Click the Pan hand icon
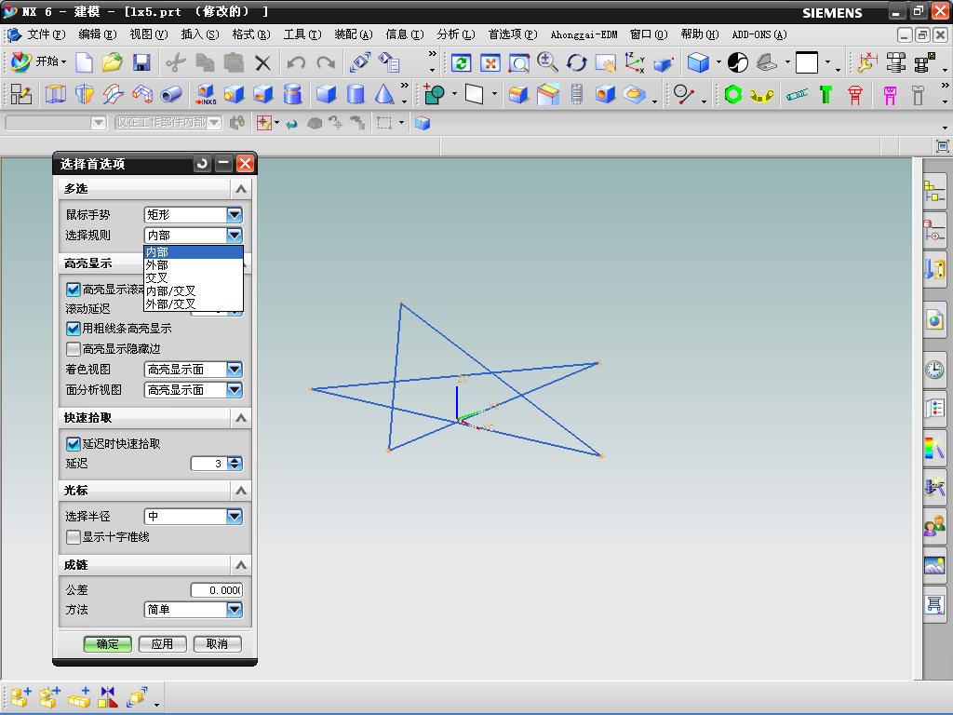This screenshot has height=715, width=953. pos(605,62)
